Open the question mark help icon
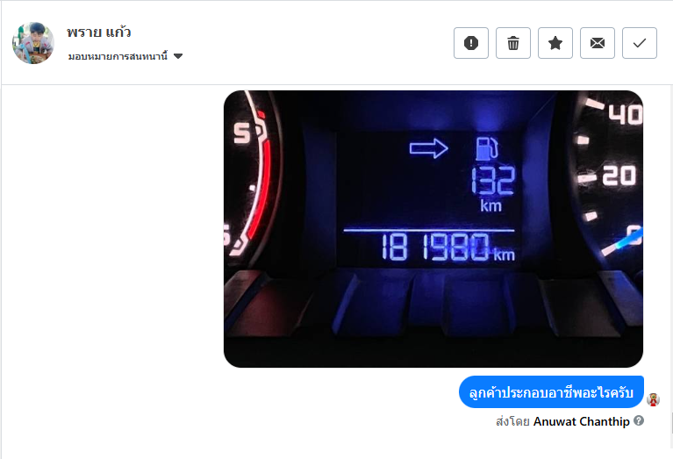 639,420
